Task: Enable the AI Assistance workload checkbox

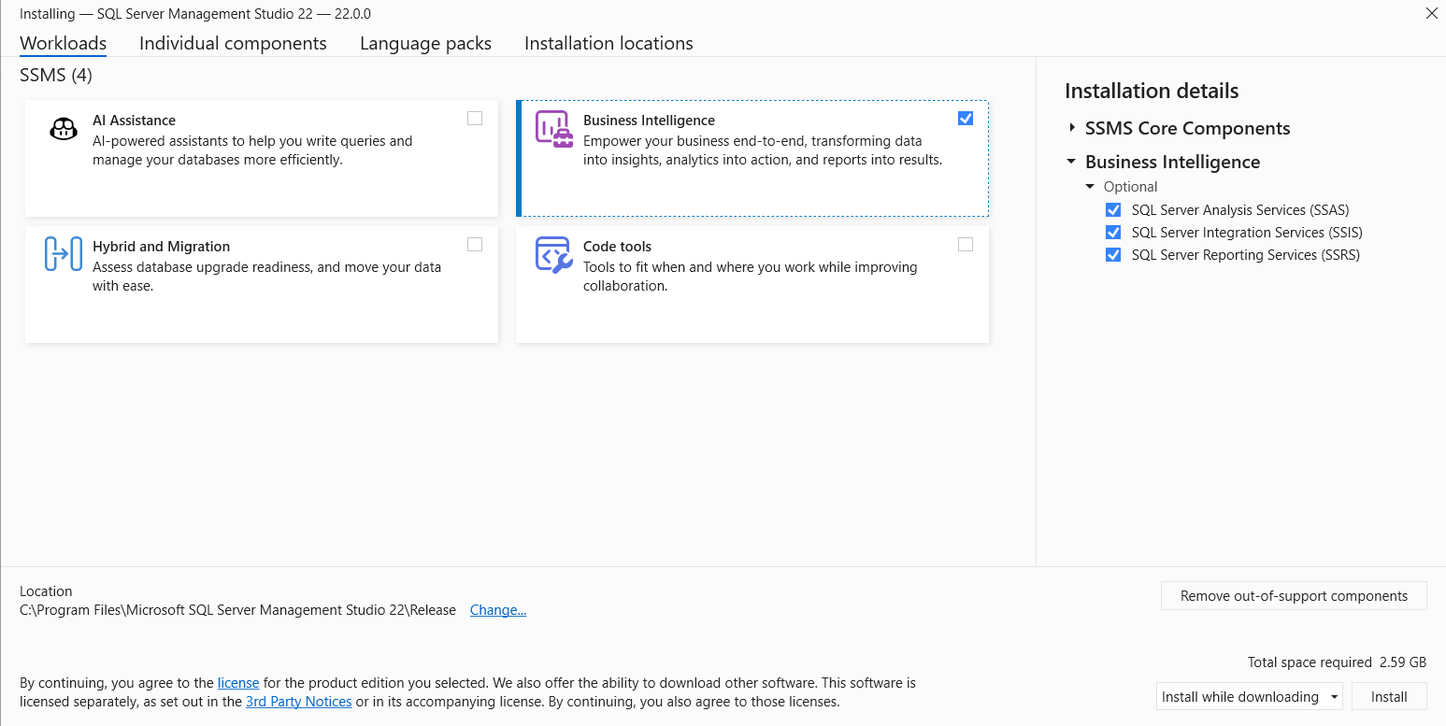Action: (475, 118)
